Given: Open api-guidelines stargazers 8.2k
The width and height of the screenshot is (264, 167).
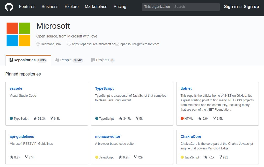Looking at the screenshot, I should click(15, 157).
